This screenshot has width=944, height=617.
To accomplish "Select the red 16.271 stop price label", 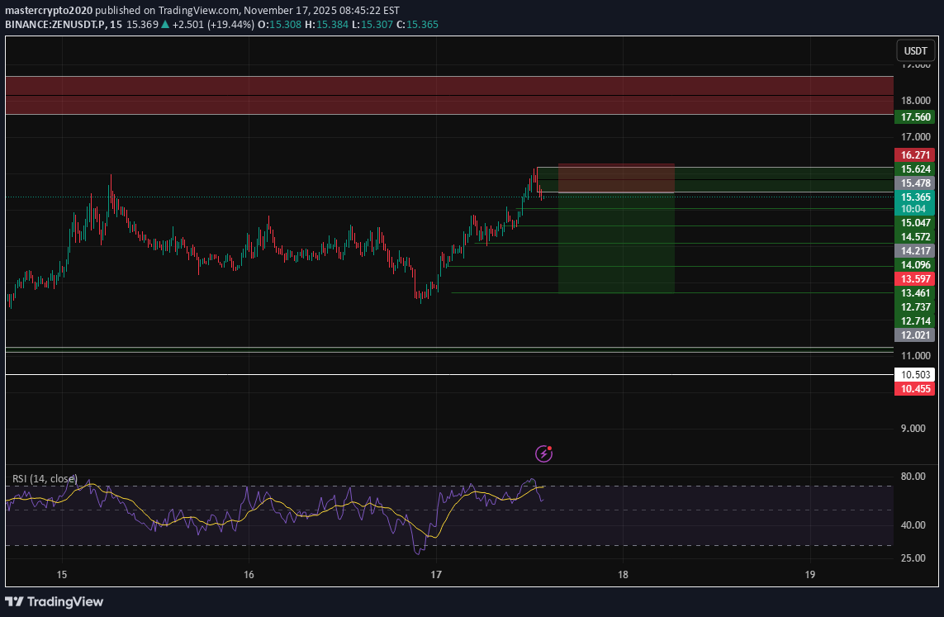I will (x=915, y=154).
